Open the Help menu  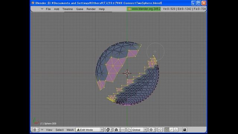(x=102, y=9)
